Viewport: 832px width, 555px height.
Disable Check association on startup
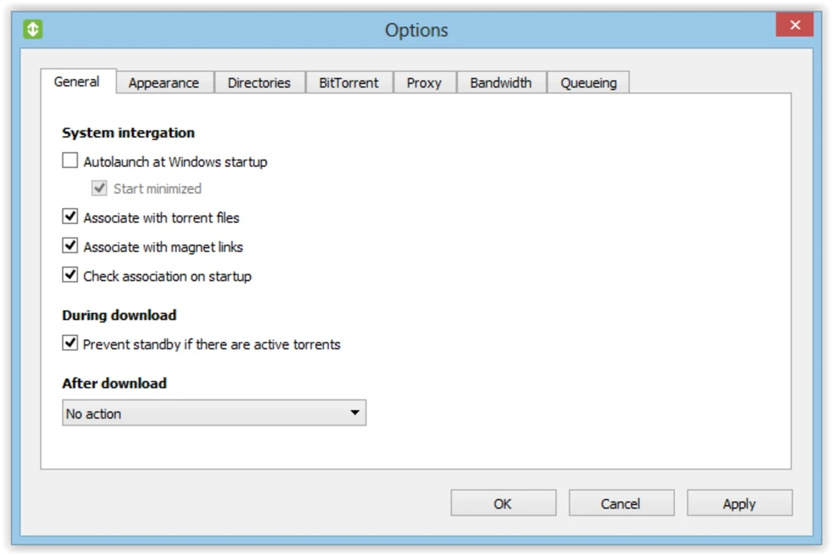70,275
